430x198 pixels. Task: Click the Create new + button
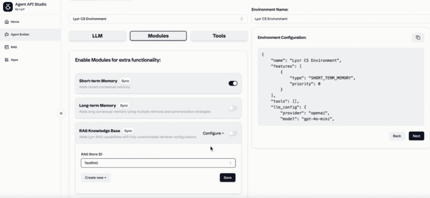[96, 177]
